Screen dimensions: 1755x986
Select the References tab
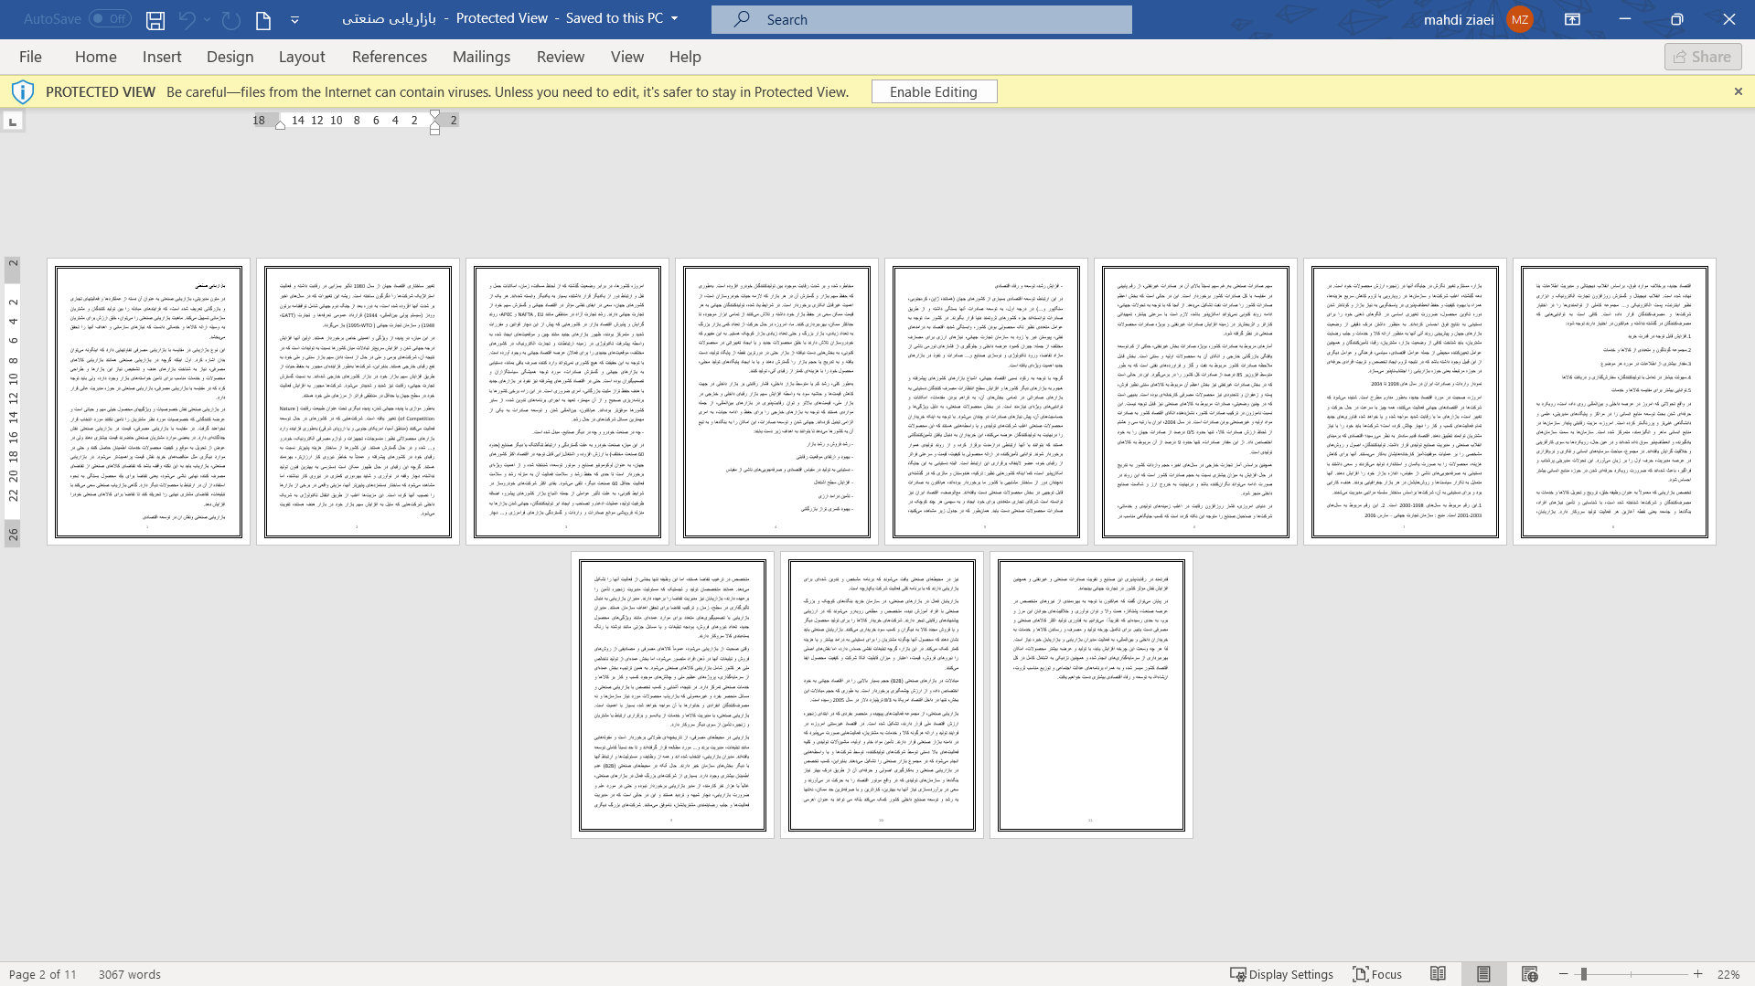click(390, 57)
